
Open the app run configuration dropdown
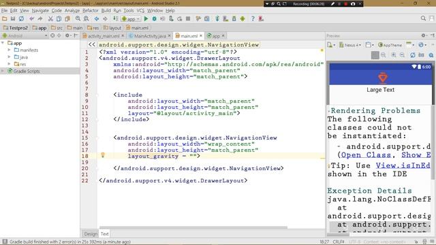coord(131,19)
